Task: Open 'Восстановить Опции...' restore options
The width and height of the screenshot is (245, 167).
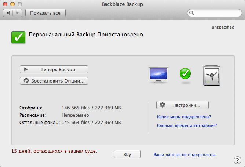Action: [x=54, y=81]
